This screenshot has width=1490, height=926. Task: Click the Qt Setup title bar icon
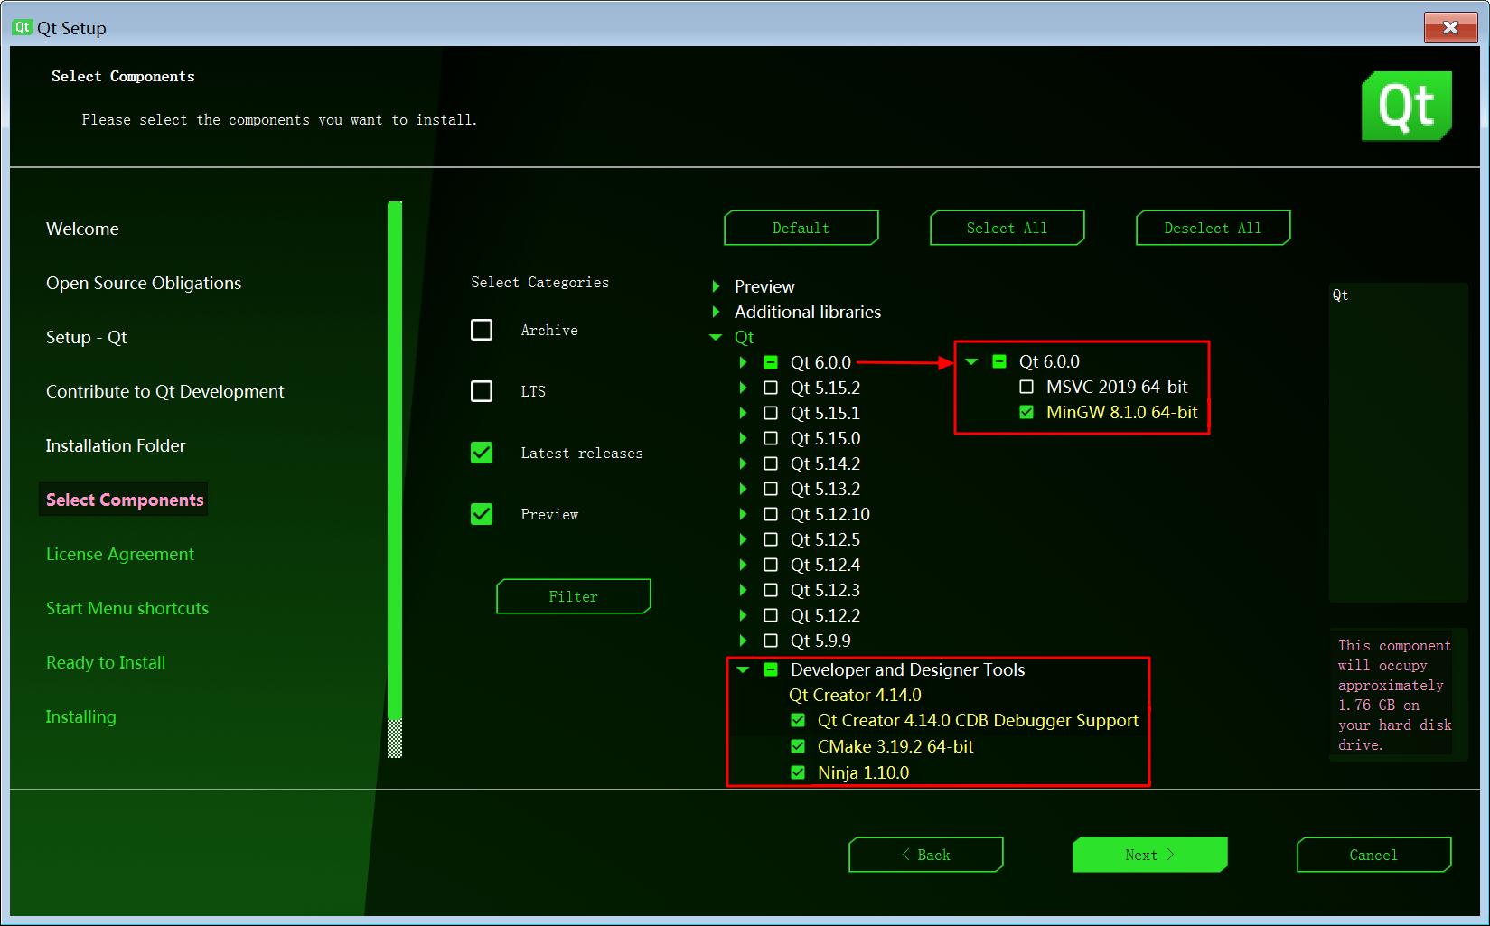(x=23, y=27)
